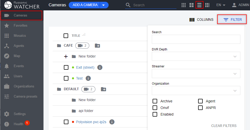Click the ADD A CAMERA button
Screen dimensions: 250x130
85,5
